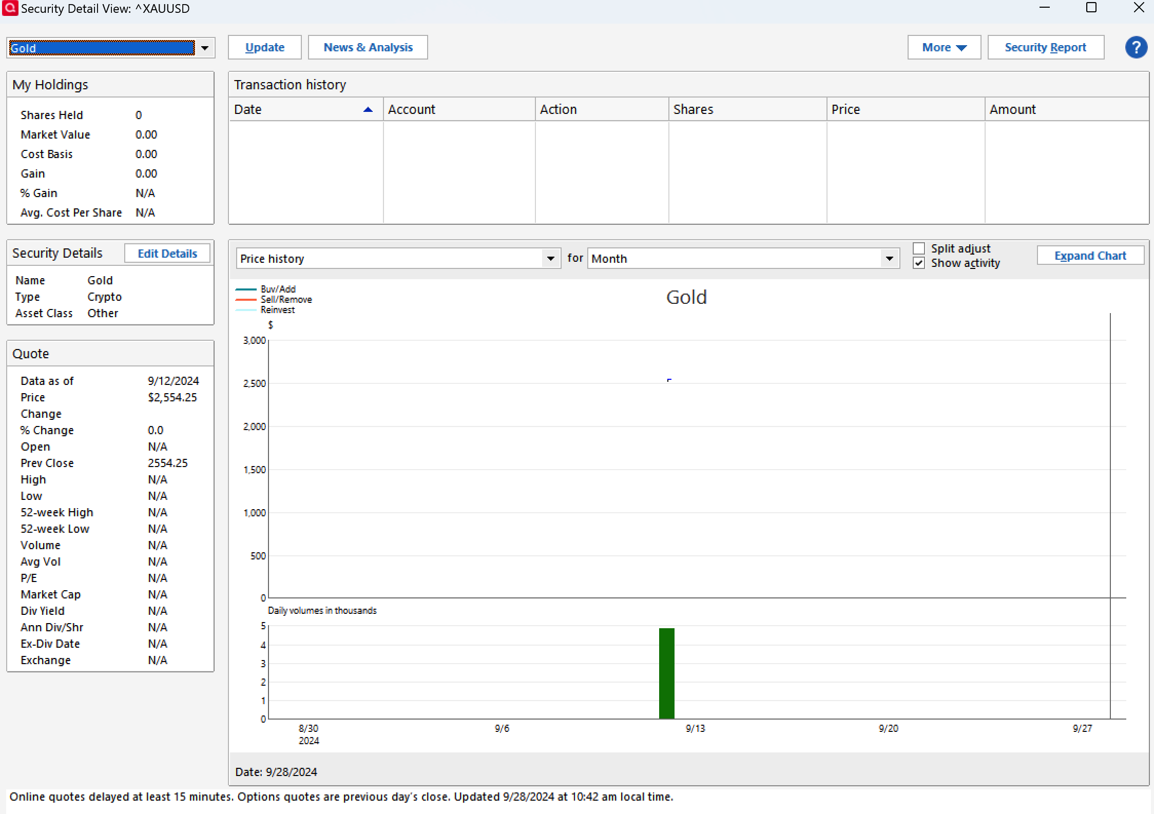This screenshot has width=1154, height=814.
Task: Click the Expand Chart link
Action: [1090, 256]
